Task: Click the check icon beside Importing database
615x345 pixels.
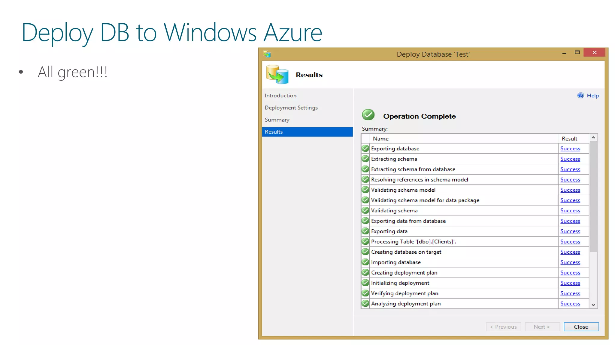Action: 365,262
